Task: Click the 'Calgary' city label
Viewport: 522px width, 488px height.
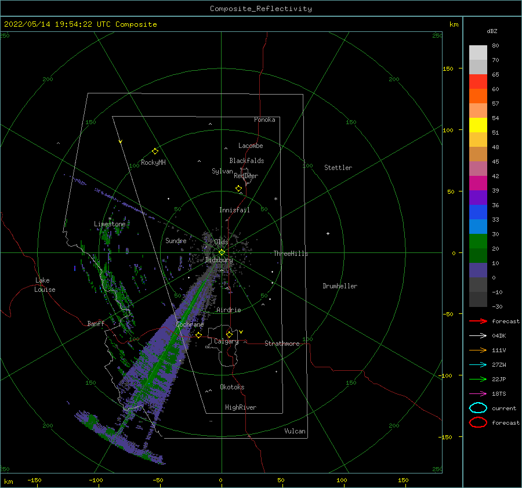Action: (226, 341)
